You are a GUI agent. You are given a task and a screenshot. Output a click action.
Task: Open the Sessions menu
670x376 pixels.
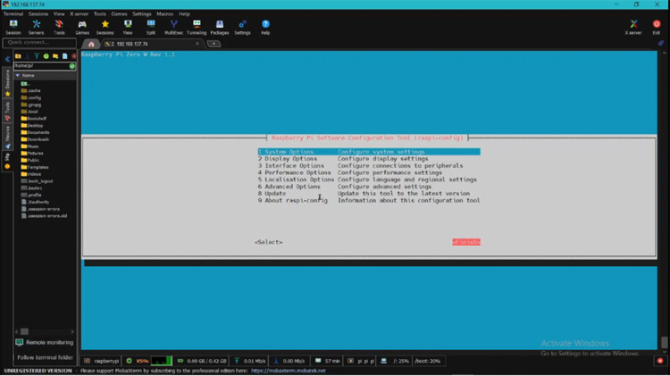[38, 13]
